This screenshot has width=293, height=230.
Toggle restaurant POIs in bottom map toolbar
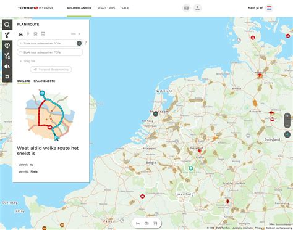click(155, 223)
